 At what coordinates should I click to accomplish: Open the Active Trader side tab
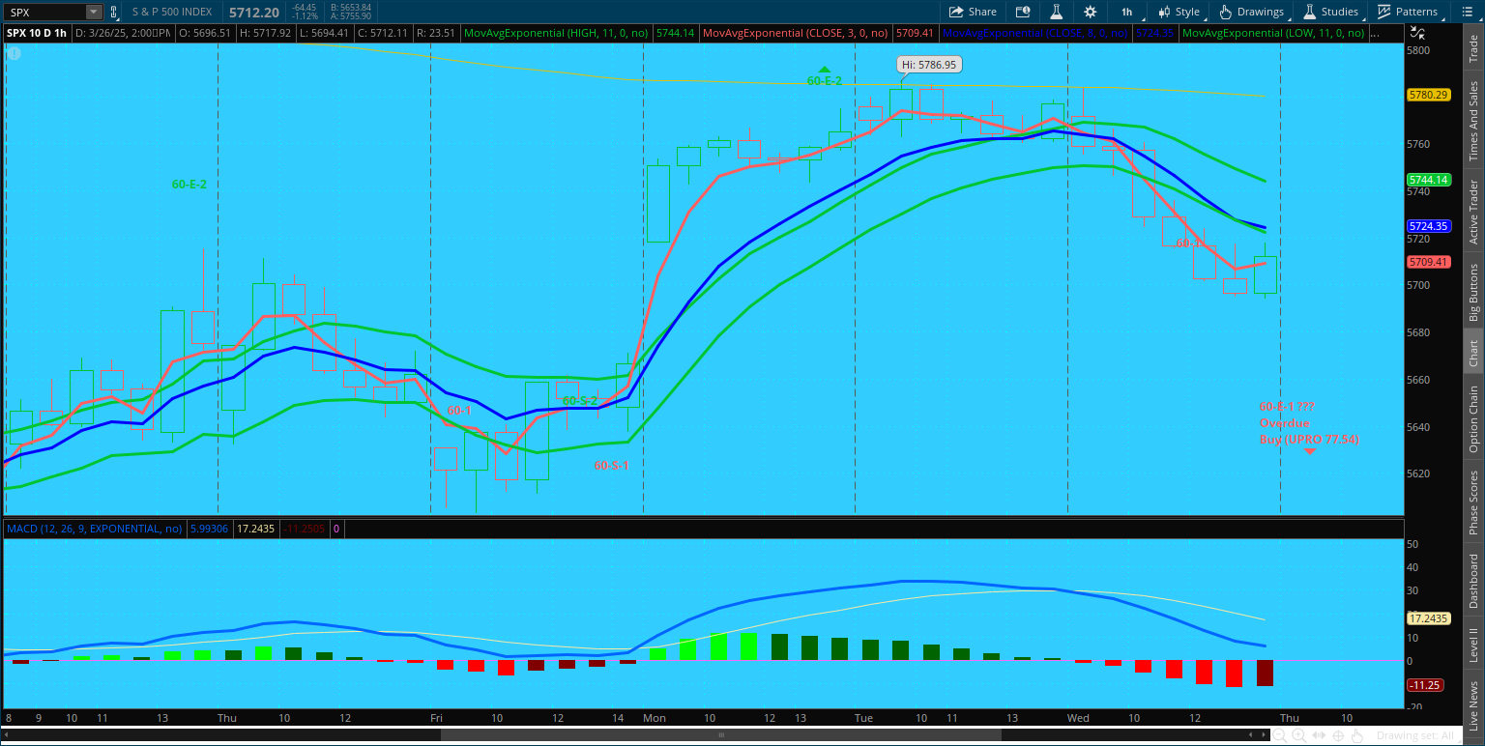point(1473,211)
